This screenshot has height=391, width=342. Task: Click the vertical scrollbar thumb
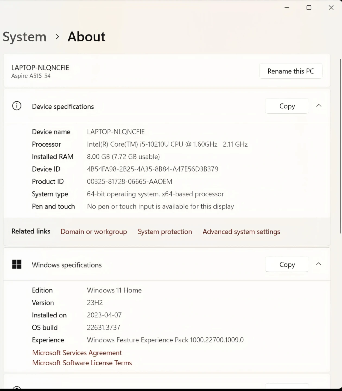coord(341,146)
